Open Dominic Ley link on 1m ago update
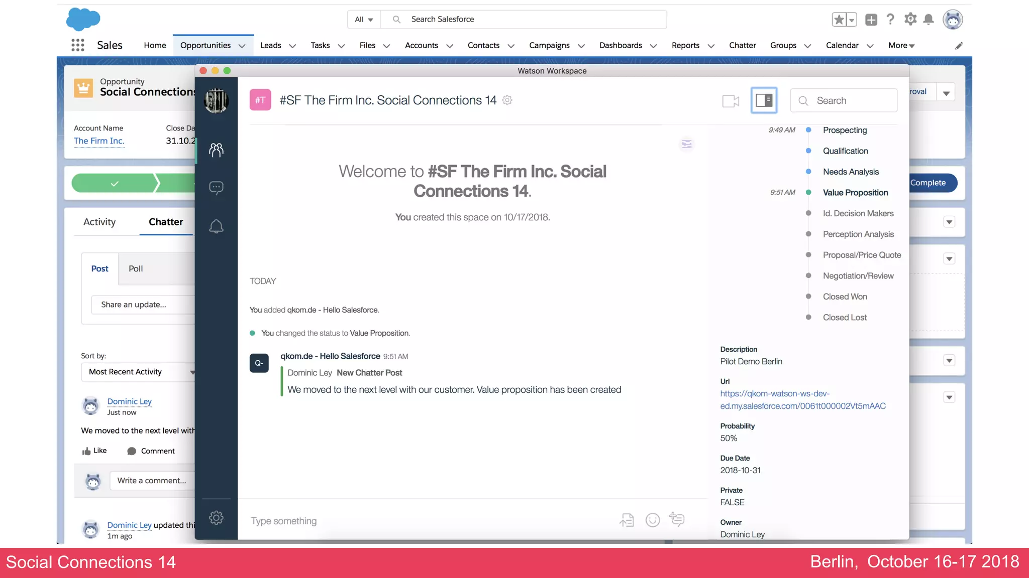 pyautogui.click(x=129, y=525)
